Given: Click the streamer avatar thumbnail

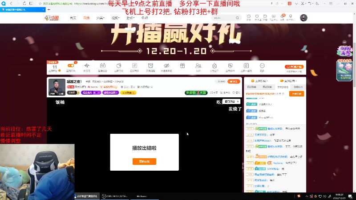Looking at the screenshot, I should point(57,87).
